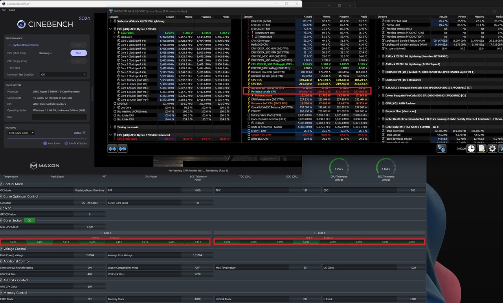This screenshot has width=503, height=303.
Task: Click the HWiNFO network monitors icon
Action: (442, 148)
